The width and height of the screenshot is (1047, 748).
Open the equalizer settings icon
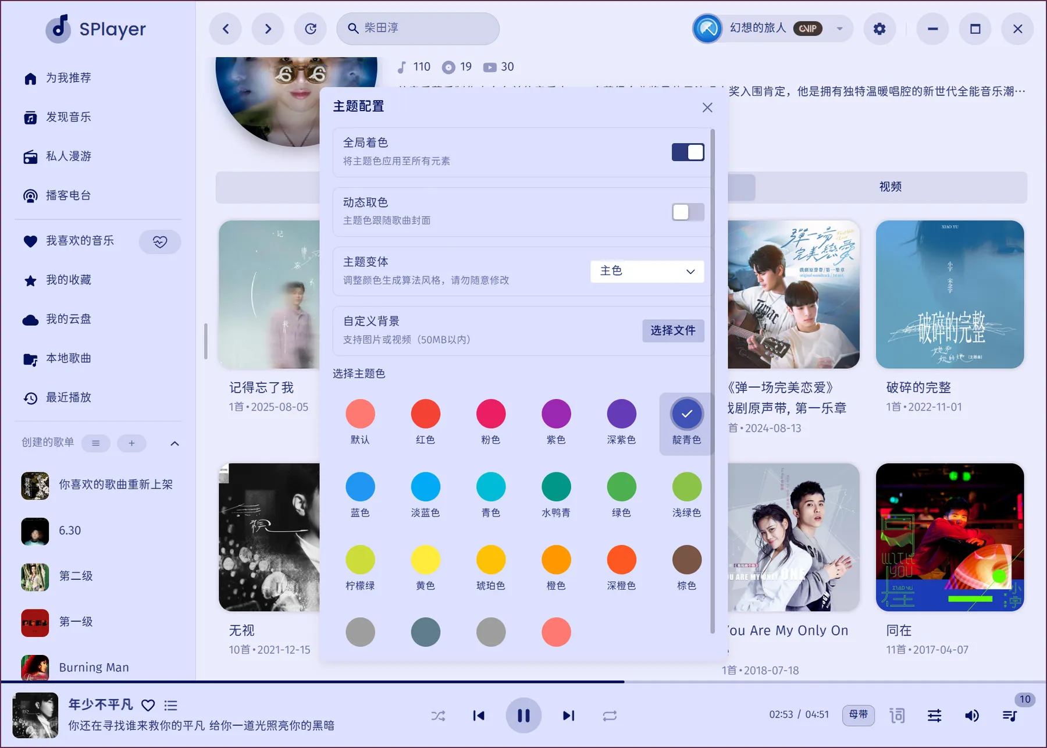tap(934, 715)
